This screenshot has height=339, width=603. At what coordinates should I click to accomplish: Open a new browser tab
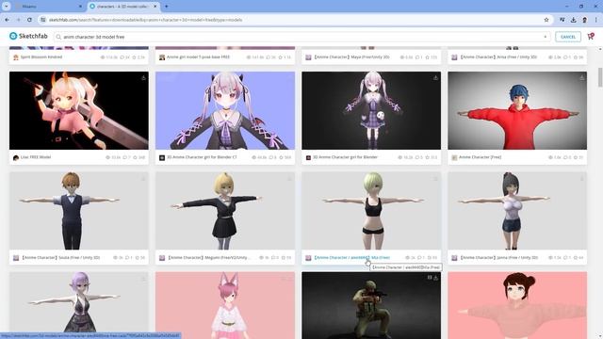pyautogui.click(x=167, y=7)
